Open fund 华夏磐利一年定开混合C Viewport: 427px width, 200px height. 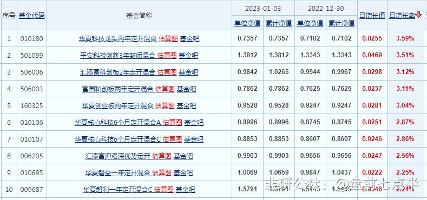pos(118,190)
